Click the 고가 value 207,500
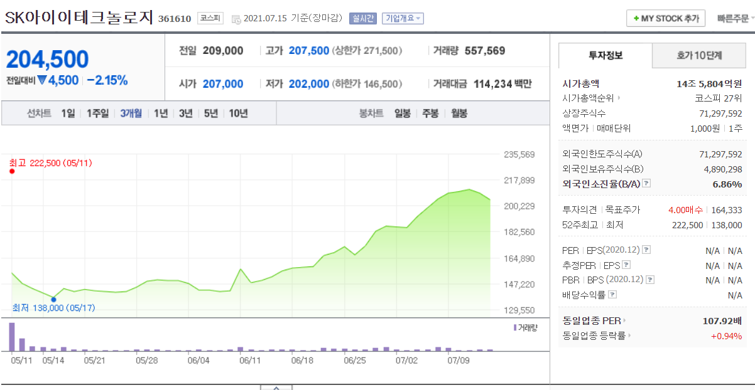Image resolution: width=755 pixels, height=390 pixels. 309,51
